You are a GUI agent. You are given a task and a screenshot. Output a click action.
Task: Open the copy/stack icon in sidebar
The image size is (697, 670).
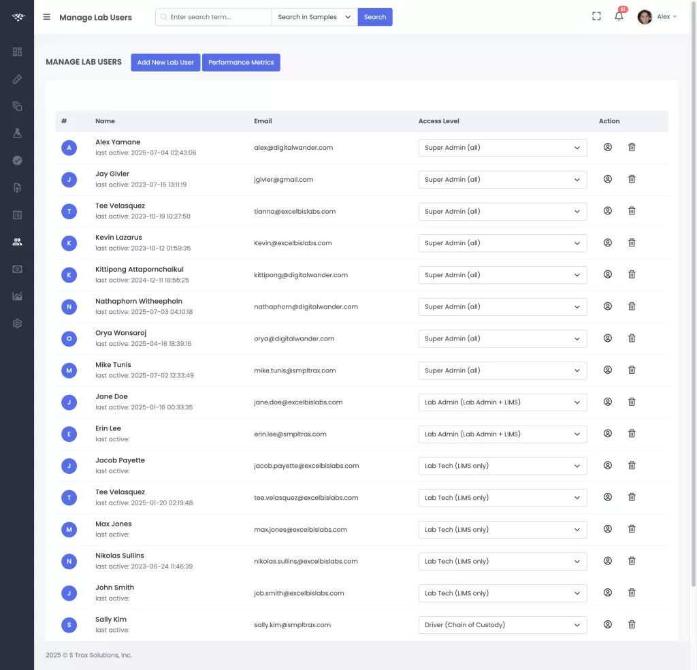pos(17,106)
